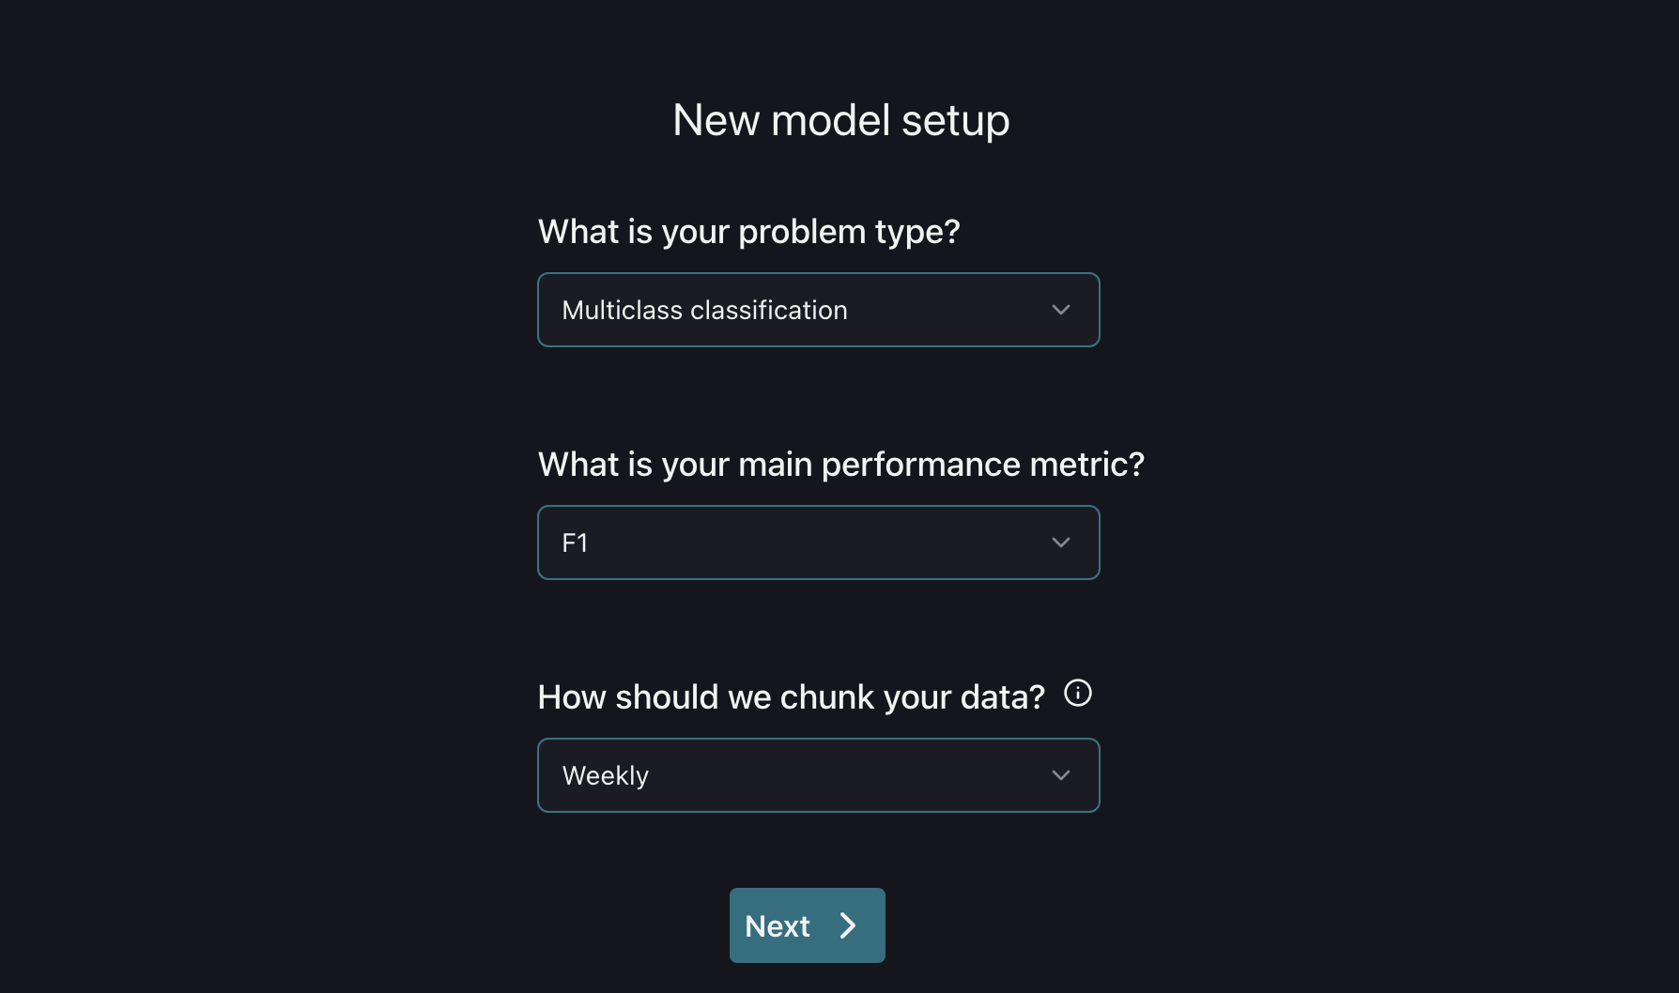Click the chevron in the chunking field
Viewport: 1679px width, 993px height.
1060,775
